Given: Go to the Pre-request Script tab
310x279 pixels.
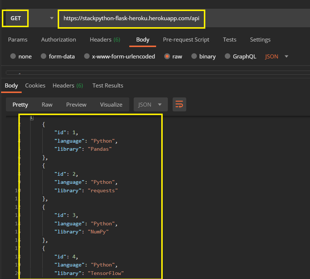Looking at the screenshot, I should 186,40.
